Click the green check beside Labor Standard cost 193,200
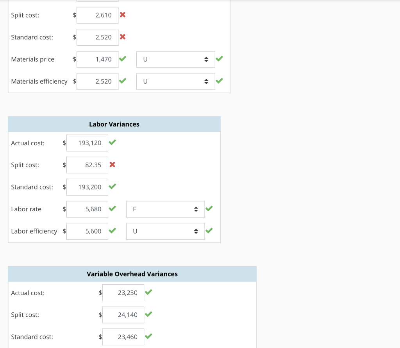This screenshot has height=348, width=400. coord(112,186)
